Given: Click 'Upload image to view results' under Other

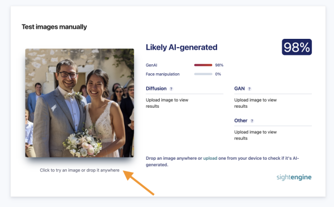Looking at the screenshot, I should (256, 135).
